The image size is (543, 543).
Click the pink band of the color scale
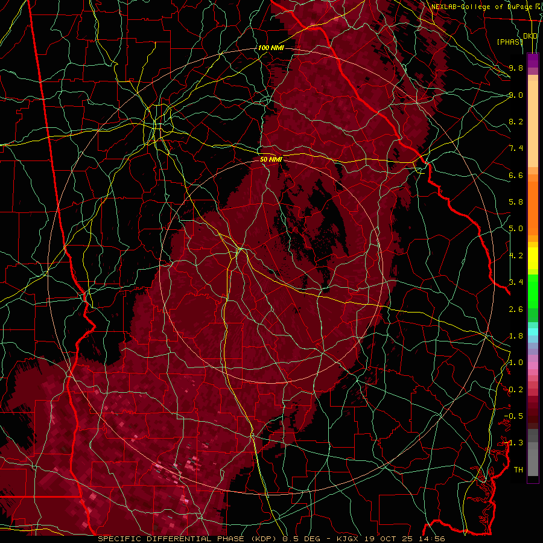[x=533, y=366]
